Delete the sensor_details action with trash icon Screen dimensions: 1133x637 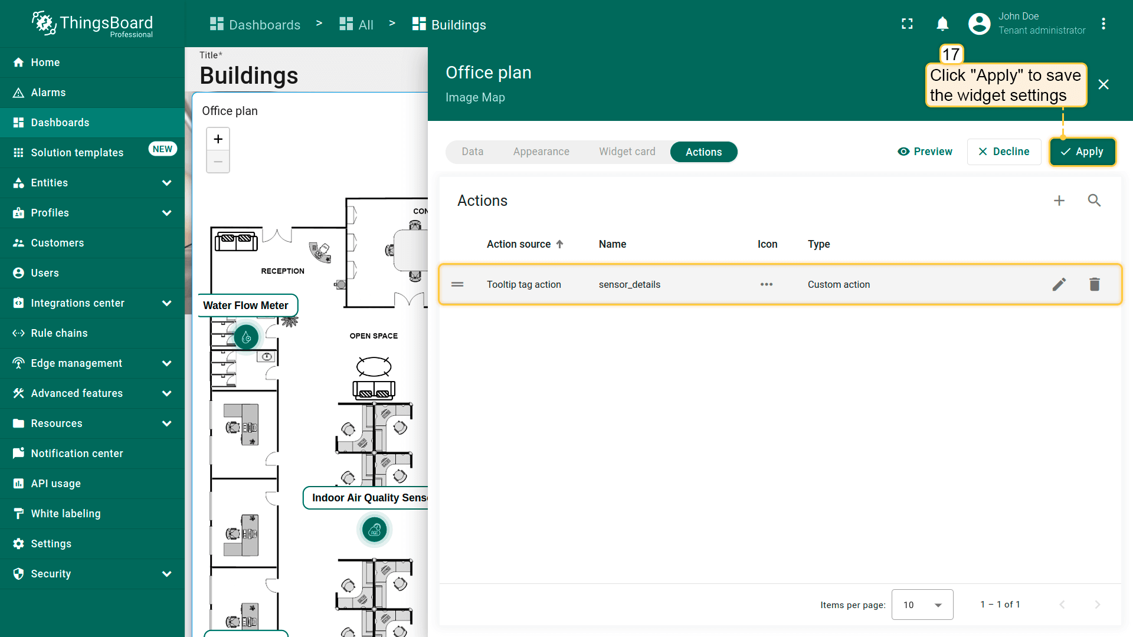click(1095, 284)
